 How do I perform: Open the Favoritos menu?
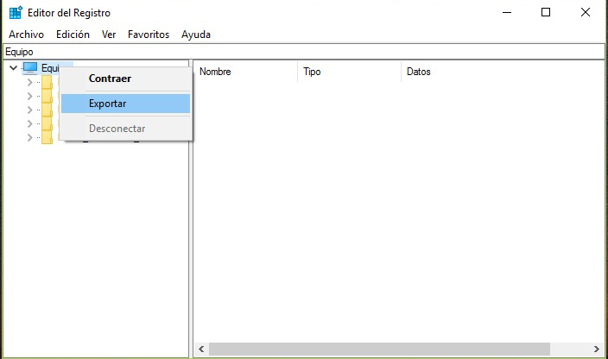coord(149,35)
